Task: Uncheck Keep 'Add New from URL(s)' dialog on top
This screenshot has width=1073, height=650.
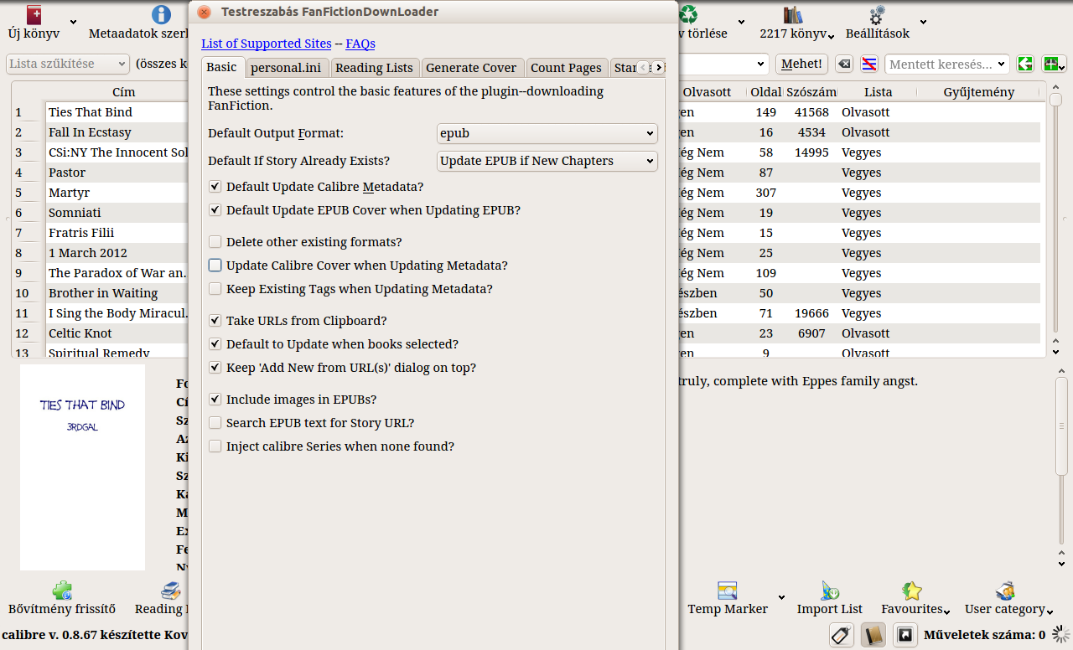Action: pyautogui.click(x=215, y=368)
